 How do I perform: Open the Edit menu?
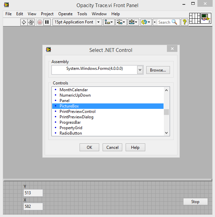pos(20,14)
